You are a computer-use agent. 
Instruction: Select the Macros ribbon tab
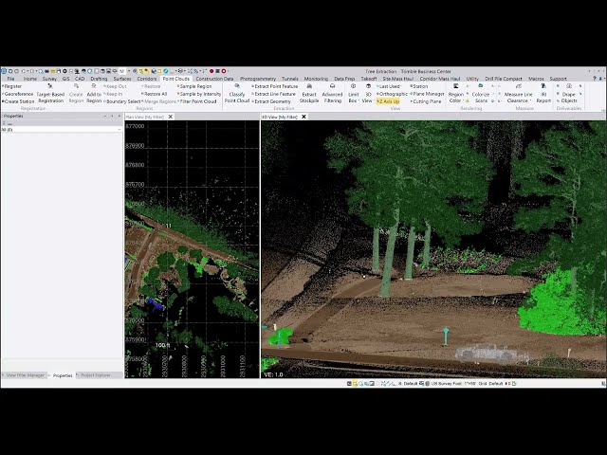click(x=536, y=79)
